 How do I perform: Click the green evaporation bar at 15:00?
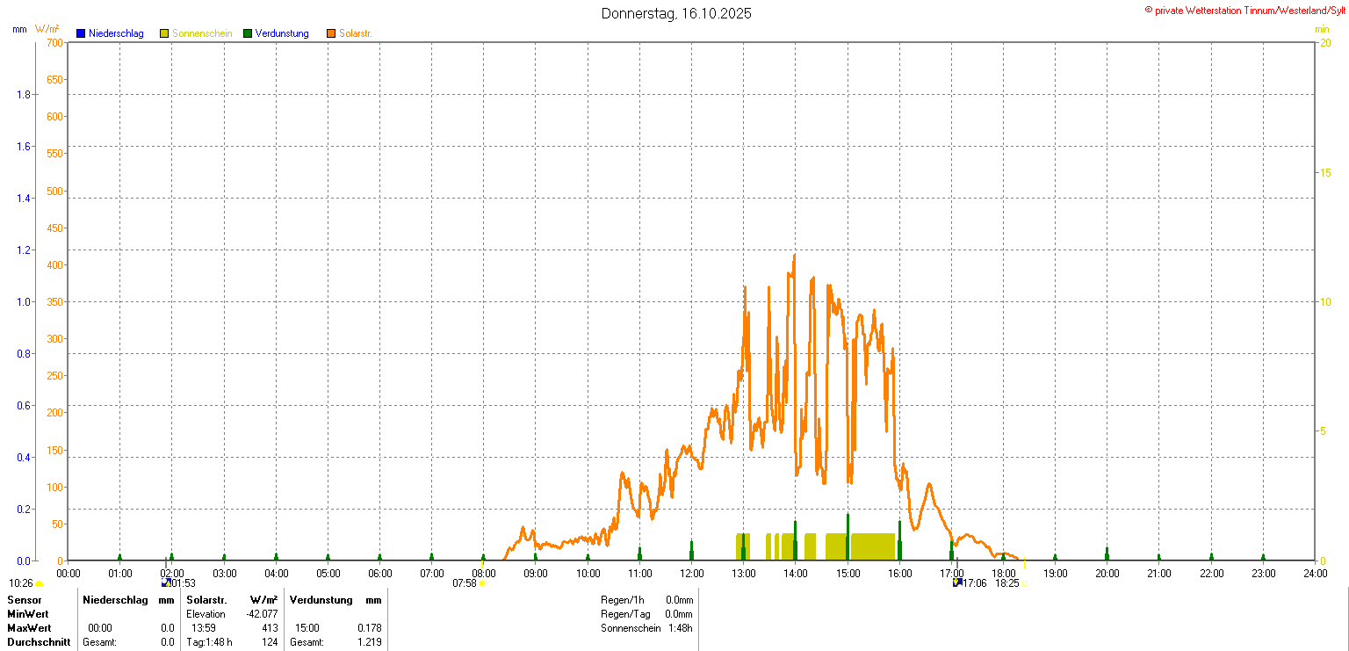848,536
